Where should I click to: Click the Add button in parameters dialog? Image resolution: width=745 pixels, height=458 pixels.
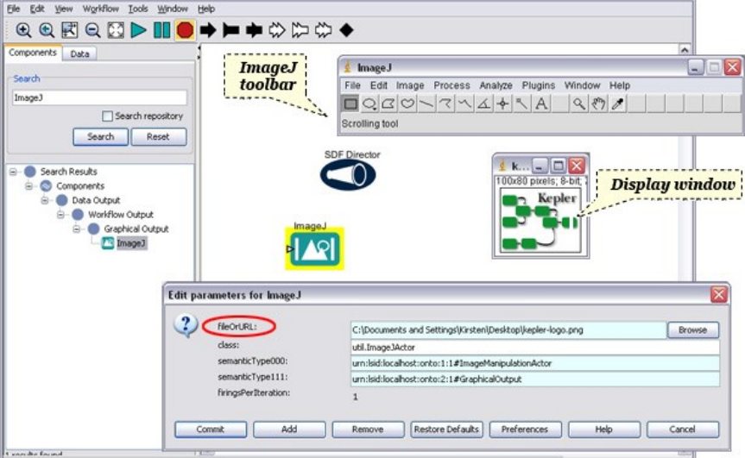pyautogui.click(x=289, y=429)
